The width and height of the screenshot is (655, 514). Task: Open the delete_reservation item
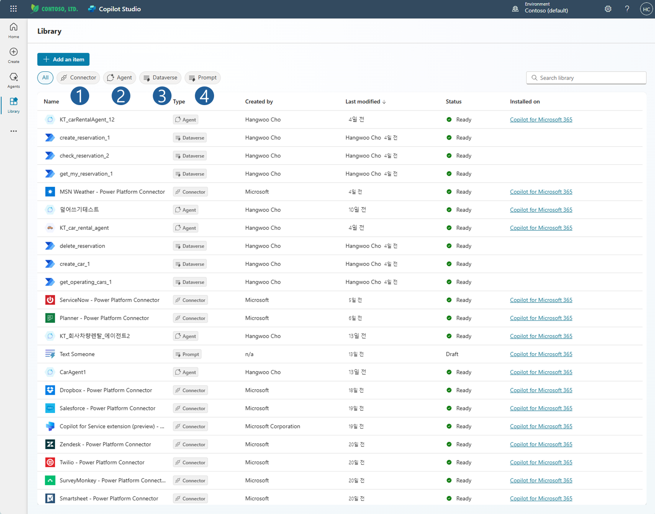coord(82,246)
